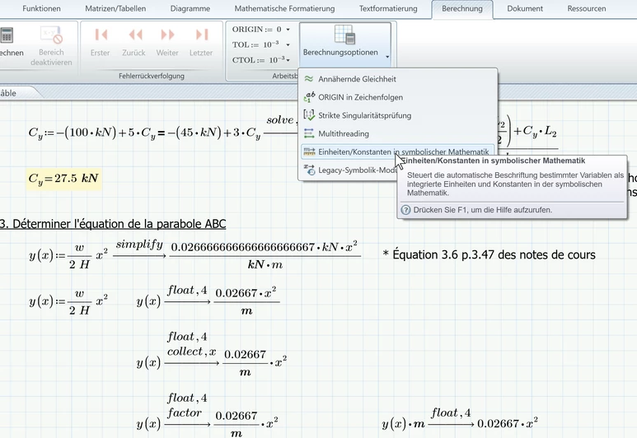The height and width of the screenshot is (438, 637).
Task: Click the Annähernde Gleichheit icon
Action: 309,79
